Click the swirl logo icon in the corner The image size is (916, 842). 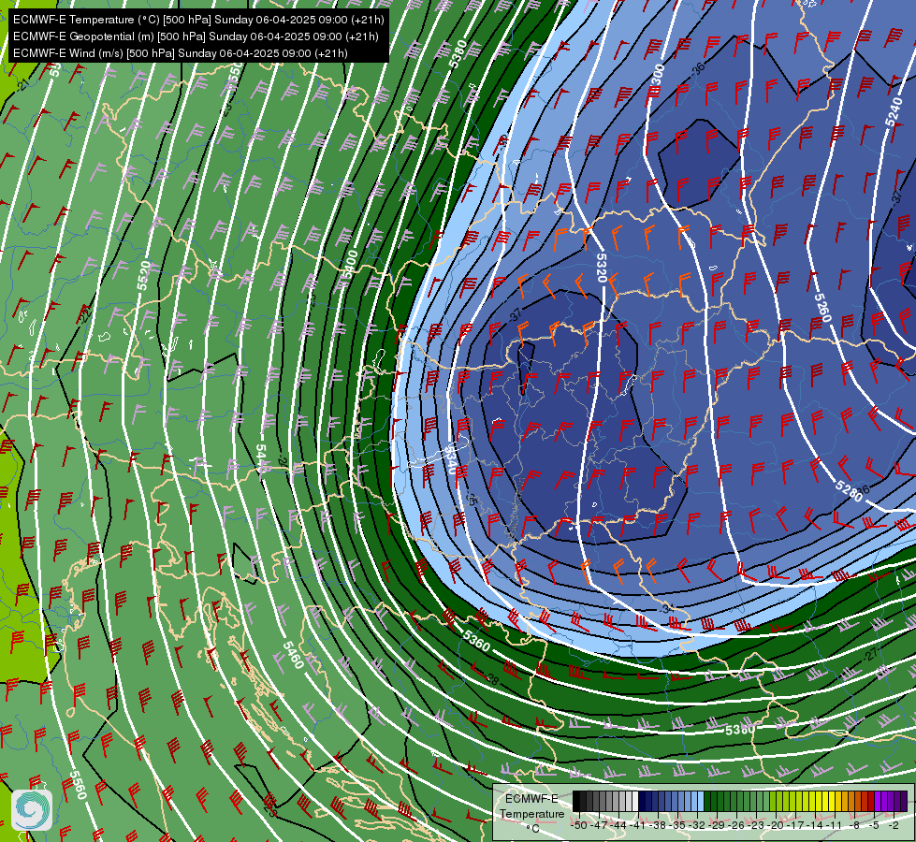click(32, 810)
